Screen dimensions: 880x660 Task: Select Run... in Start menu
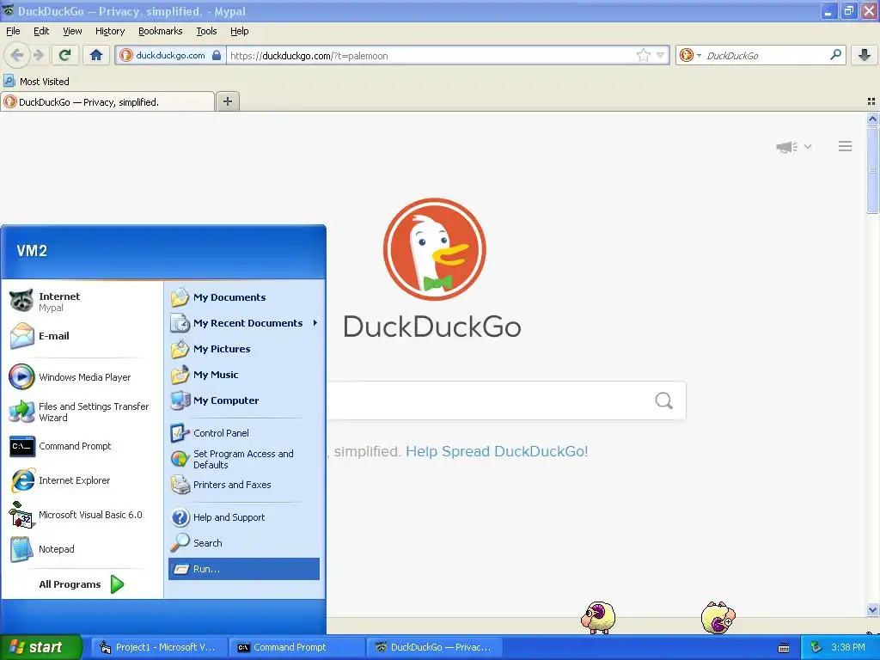pos(244,569)
